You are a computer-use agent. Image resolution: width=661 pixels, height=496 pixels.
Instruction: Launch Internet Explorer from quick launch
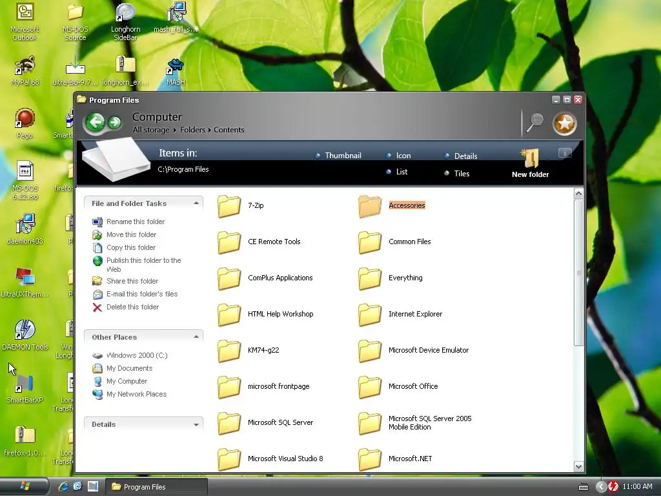[x=63, y=486]
